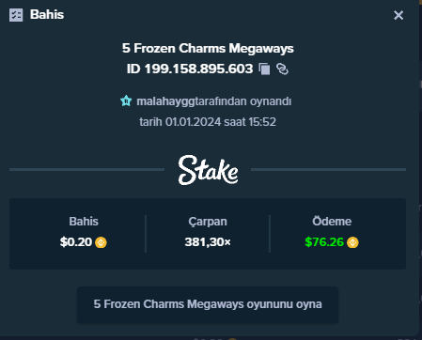This screenshot has height=340, width=422.
Task: Click the coin icon next to $76.26
Action: [352, 242]
